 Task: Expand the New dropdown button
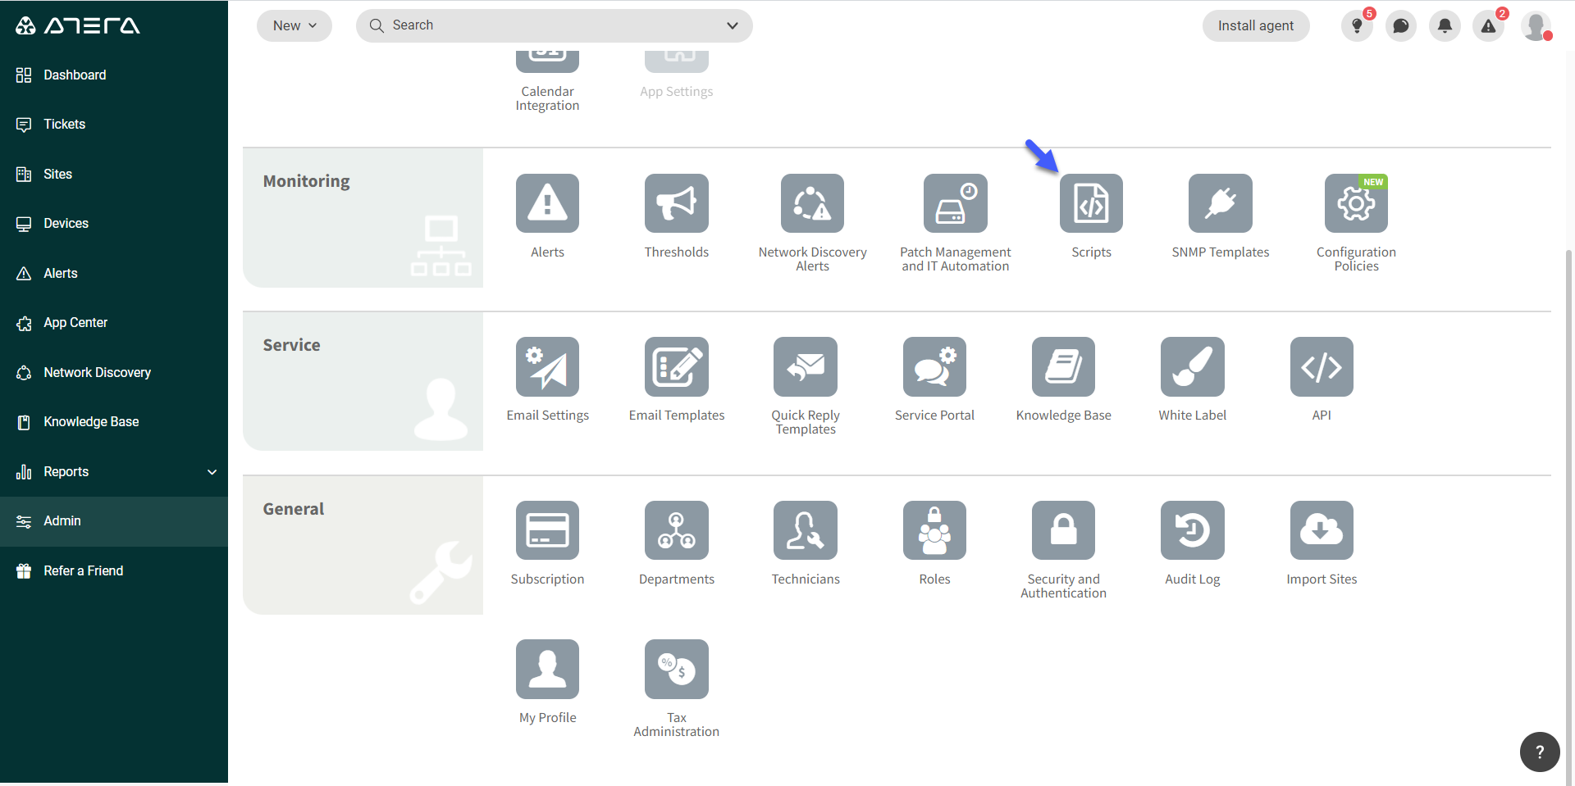(x=294, y=26)
